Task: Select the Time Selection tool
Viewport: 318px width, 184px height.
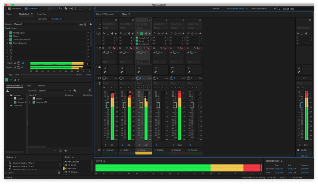Action: [76, 8]
